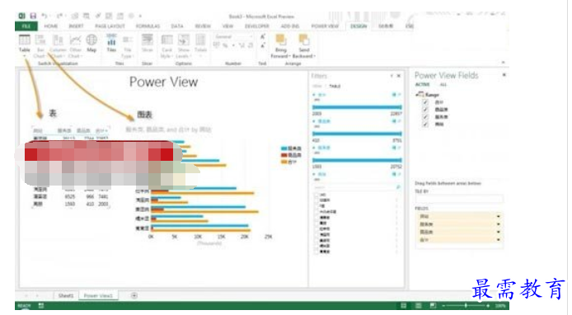Switch to Normal view in status bar
Viewport: 572px width, 315px height.
point(404,305)
